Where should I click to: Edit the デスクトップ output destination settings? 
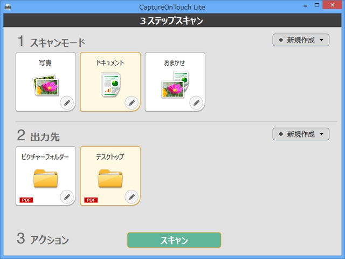(x=132, y=197)
